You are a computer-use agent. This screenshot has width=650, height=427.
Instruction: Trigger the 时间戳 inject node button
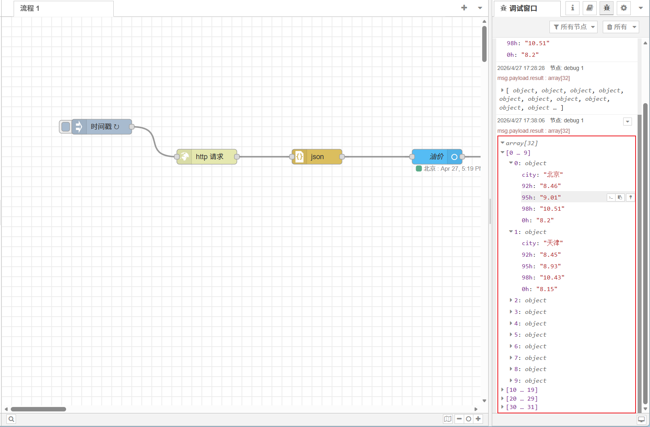[x=66, y=127]
